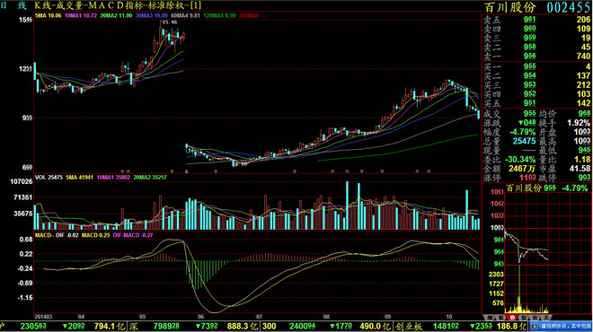Click the Shanghai index value 230563
Image resolution: width=593 pixels, height=332 pixels.
[x=33, y=327]
